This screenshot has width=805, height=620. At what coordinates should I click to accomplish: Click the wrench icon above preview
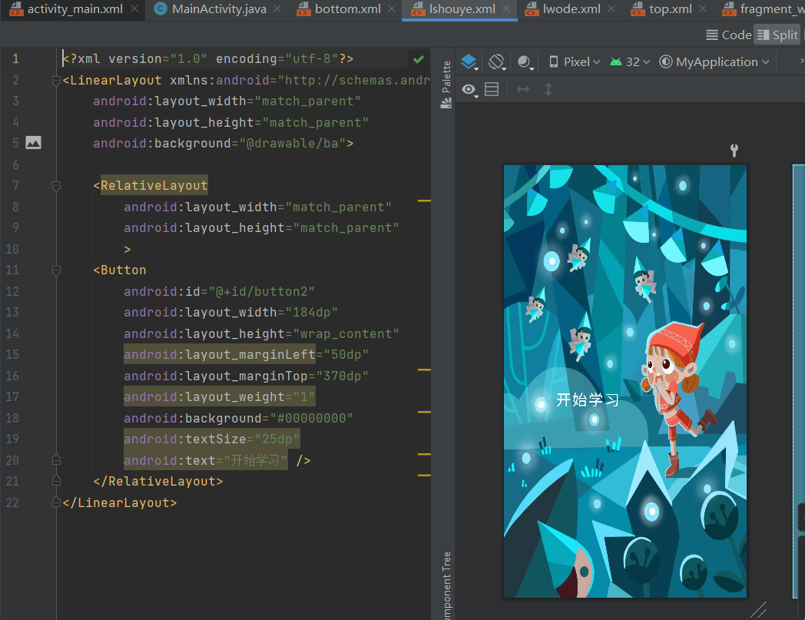coord(734,150)
